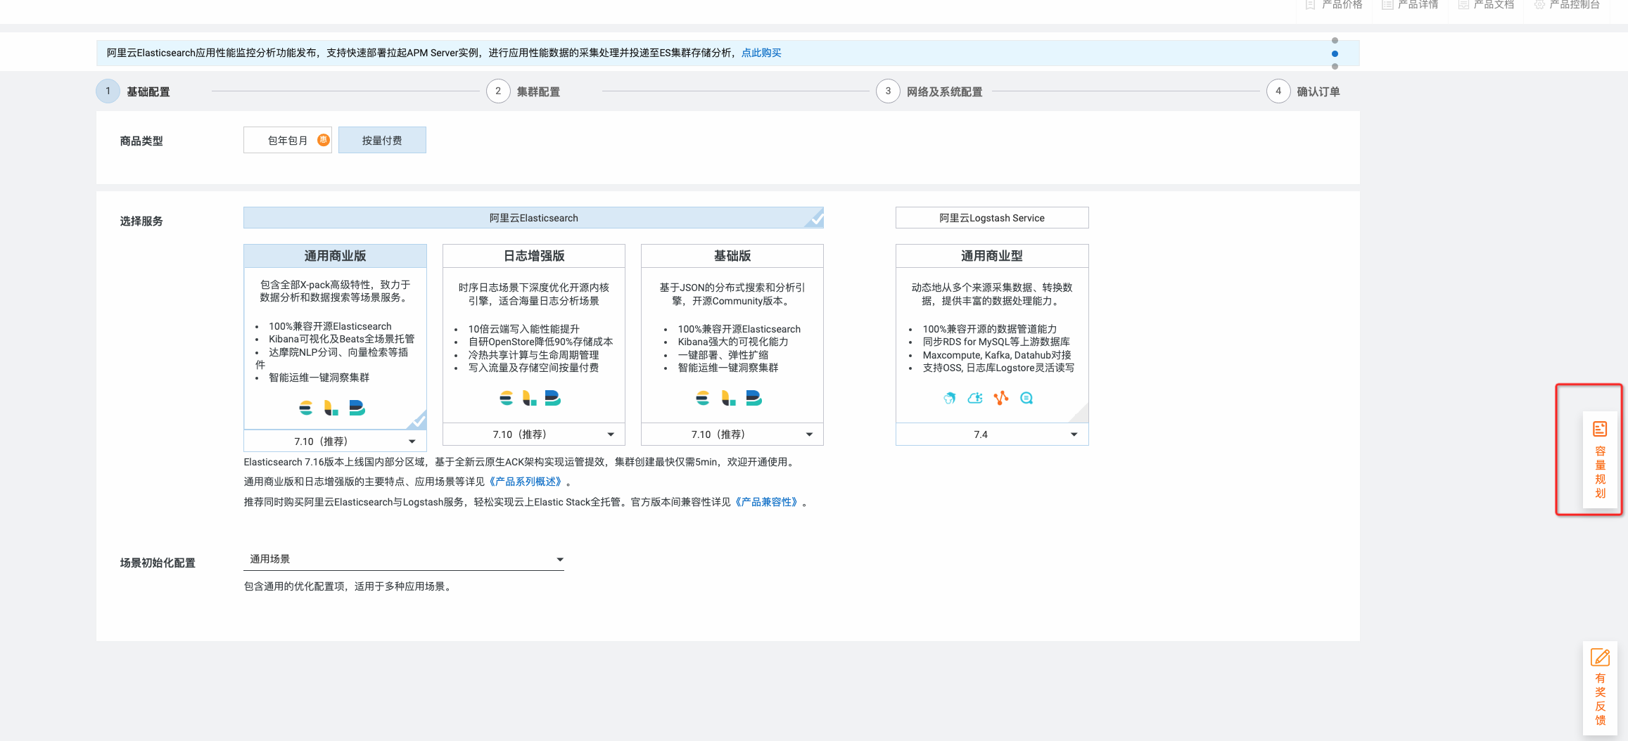This screenshot has width=1628, height=741.
Task: Open 产品详情 top link
Action: 1411,4
